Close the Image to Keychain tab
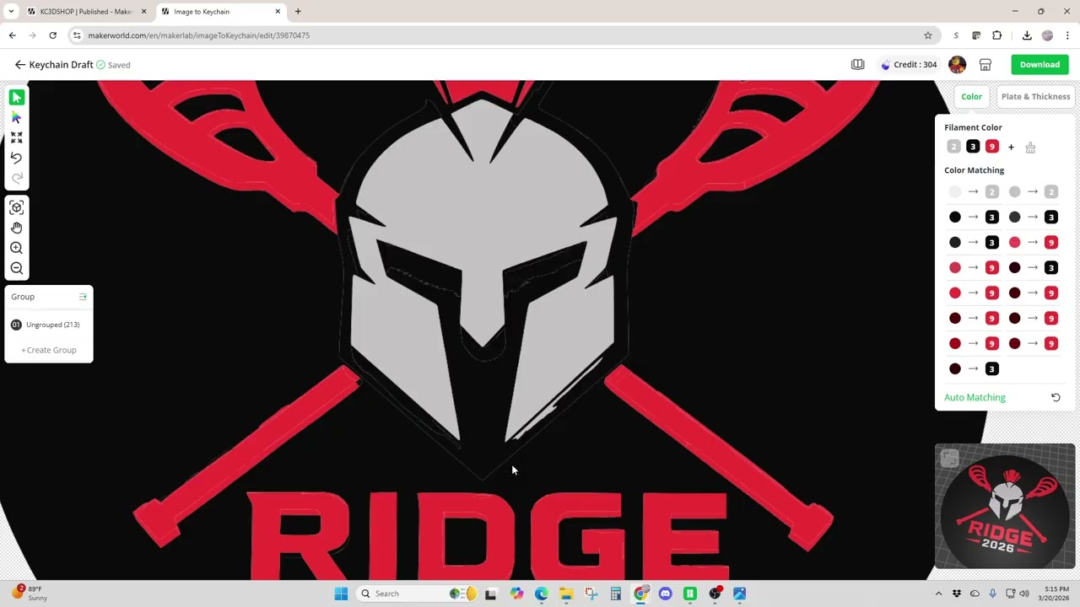Image resolution: width=1080 pixels, height=607 pixels. (278, 12)
